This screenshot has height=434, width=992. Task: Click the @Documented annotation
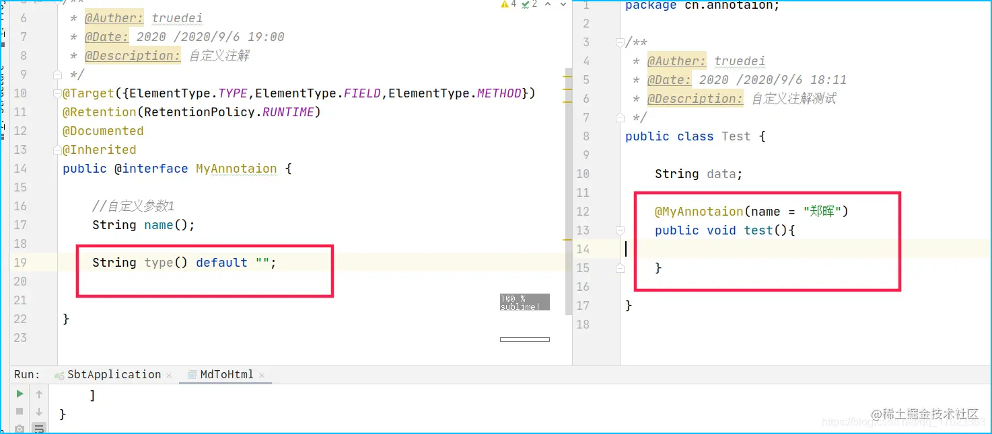103,131
